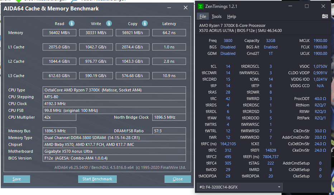This screenshot has width=334, height=195.
Task: Click L3 Cache Write value 590.19 GB/s
Action: [96, 76]
